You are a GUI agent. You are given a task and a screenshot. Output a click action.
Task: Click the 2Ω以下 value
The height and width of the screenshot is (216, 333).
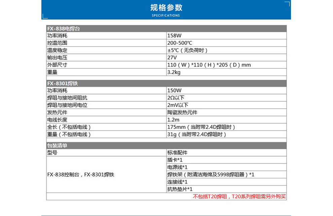click(x=176, y=98)
